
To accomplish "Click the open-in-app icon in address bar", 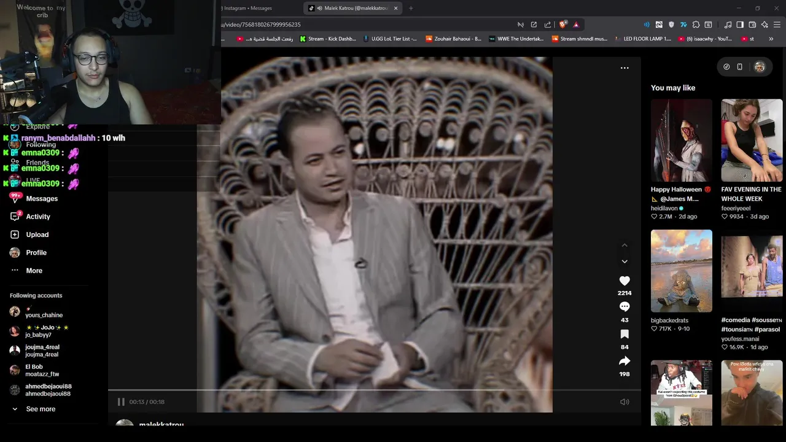I will tap(534, 25).
